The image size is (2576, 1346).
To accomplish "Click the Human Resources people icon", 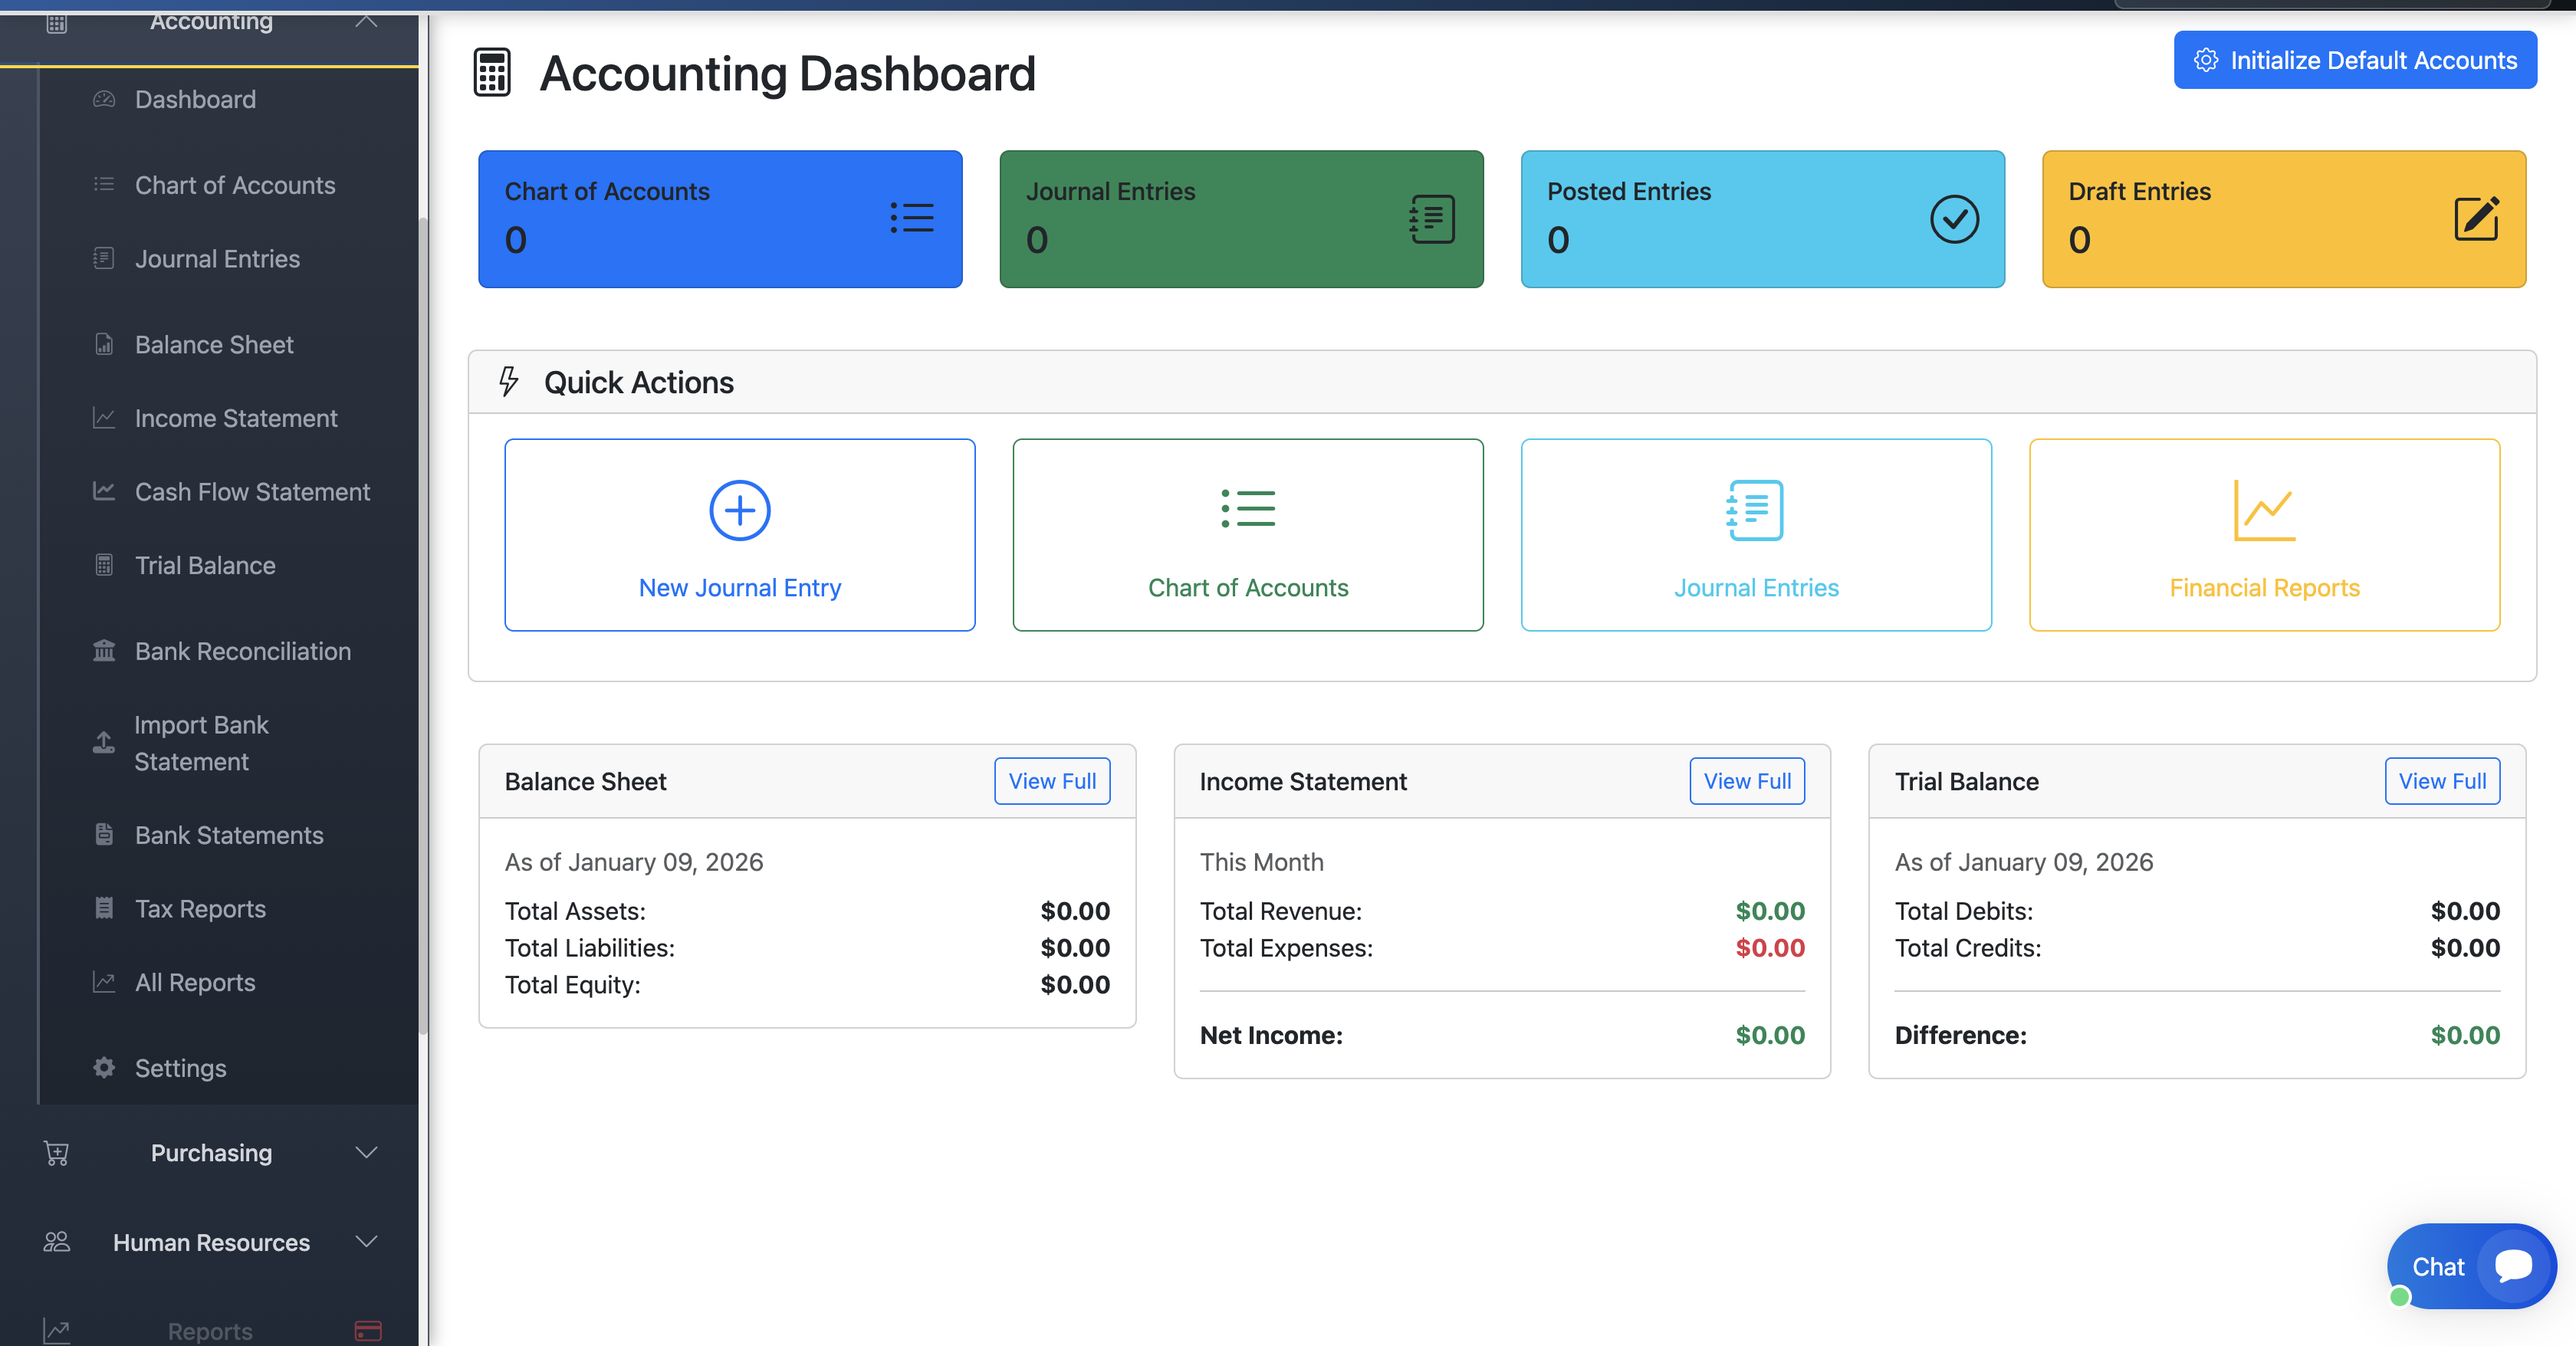I will (x=56, y=1242).
